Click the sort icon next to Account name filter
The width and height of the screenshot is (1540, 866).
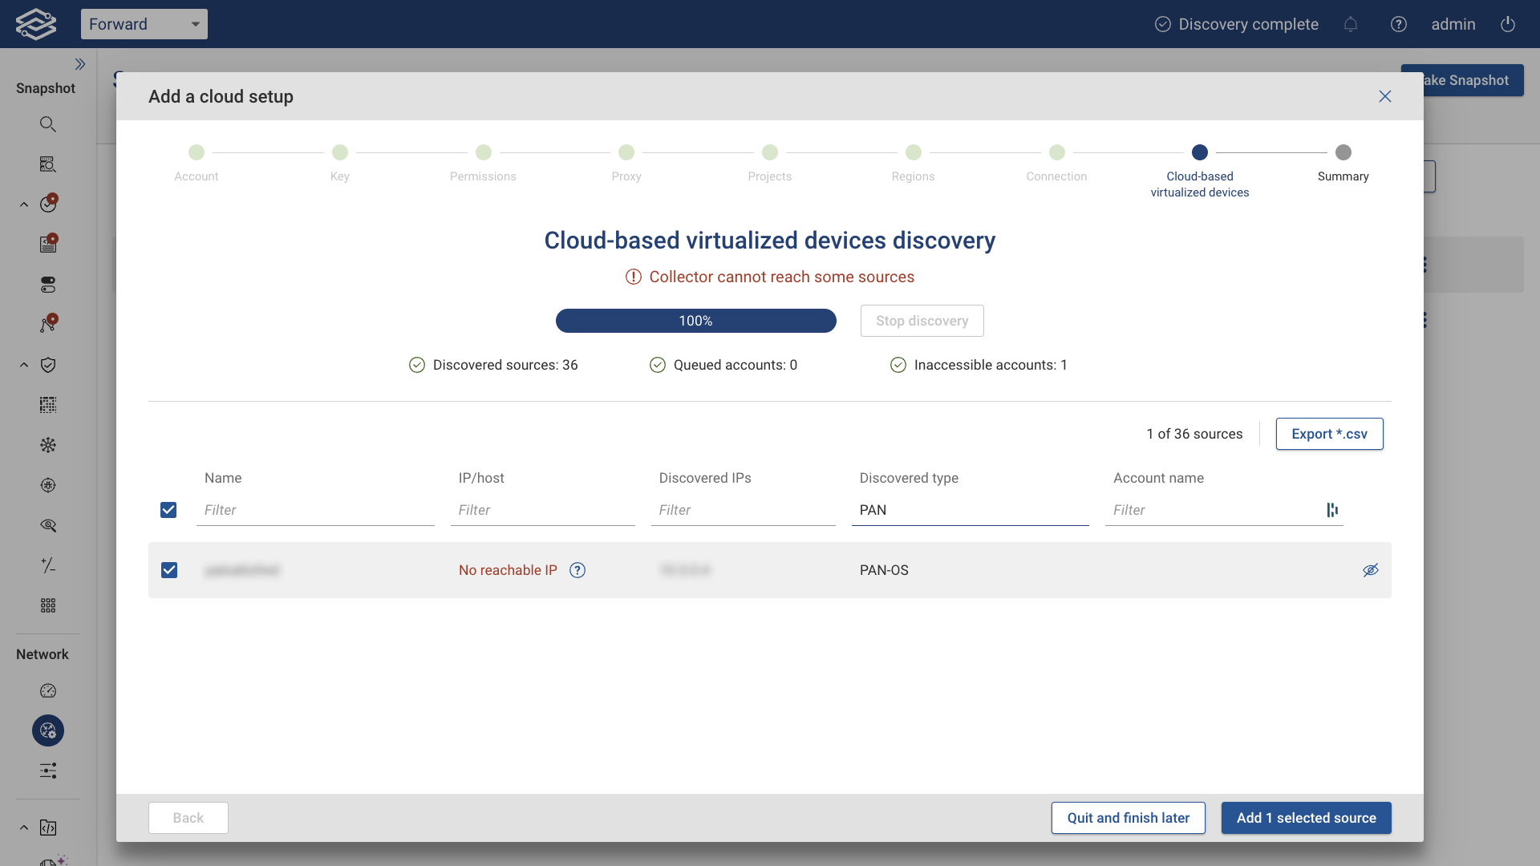click(1331, 510)
